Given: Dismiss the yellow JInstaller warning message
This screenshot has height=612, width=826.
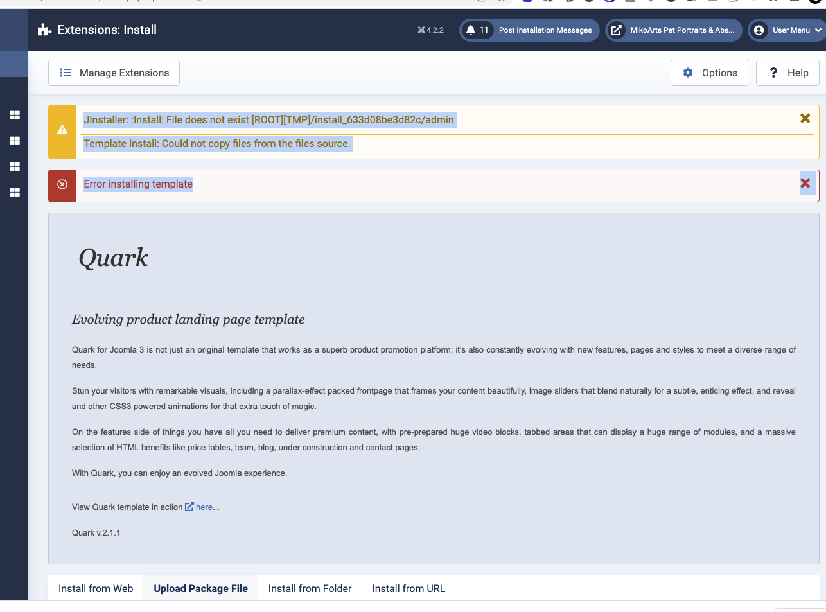Looking at the screenshot, I should 805,118.
